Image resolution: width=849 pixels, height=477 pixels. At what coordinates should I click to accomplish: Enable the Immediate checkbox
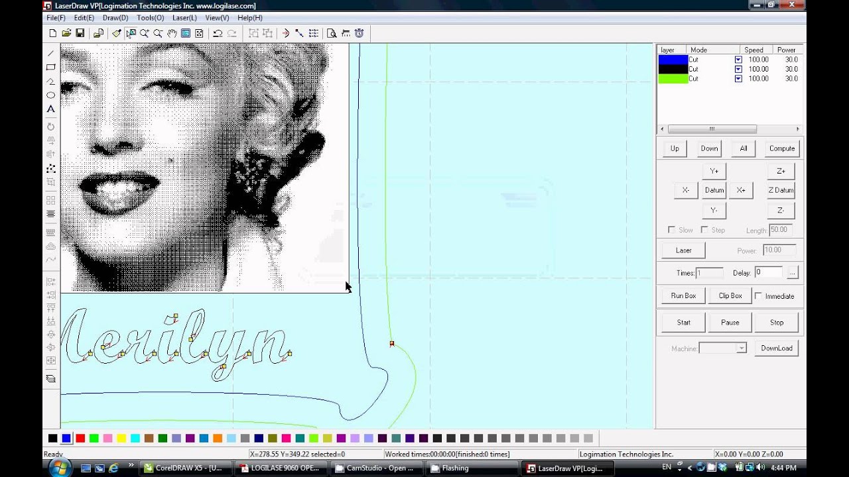[x=758, y=296]
